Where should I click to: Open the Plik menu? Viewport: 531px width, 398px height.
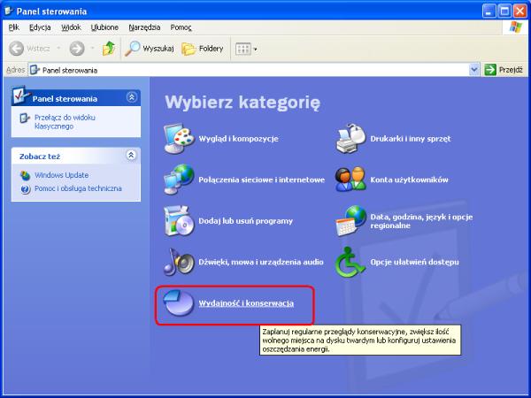(x=14, y=27)
